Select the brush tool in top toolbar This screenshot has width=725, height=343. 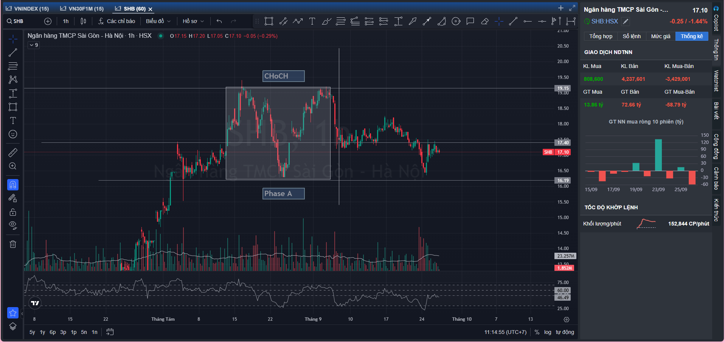pos(326,21)
